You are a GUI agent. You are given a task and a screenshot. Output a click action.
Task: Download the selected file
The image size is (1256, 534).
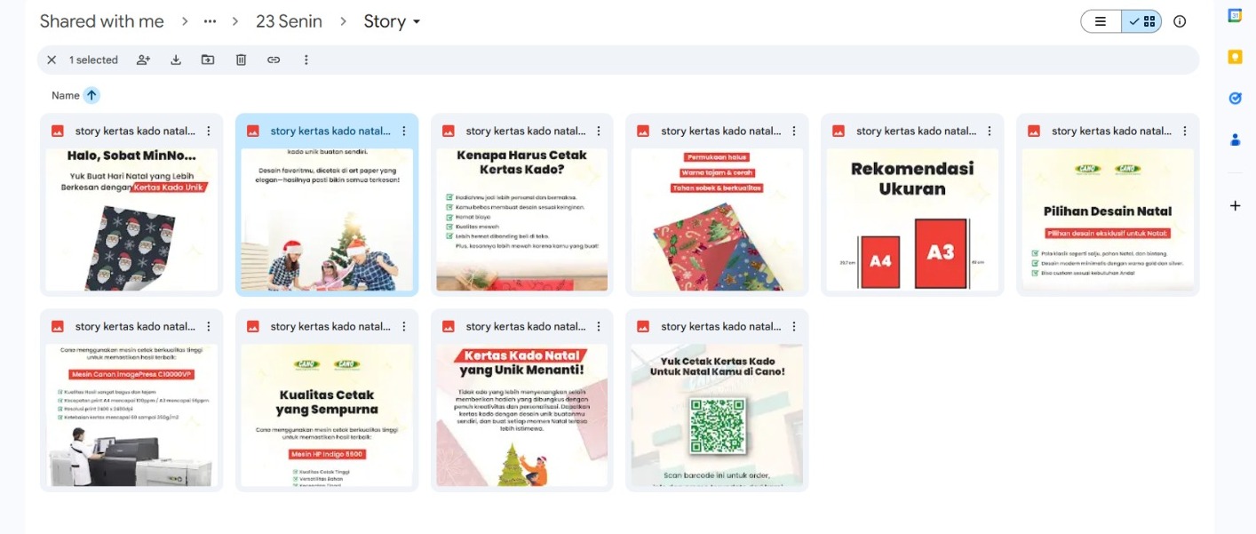[176, 60]
